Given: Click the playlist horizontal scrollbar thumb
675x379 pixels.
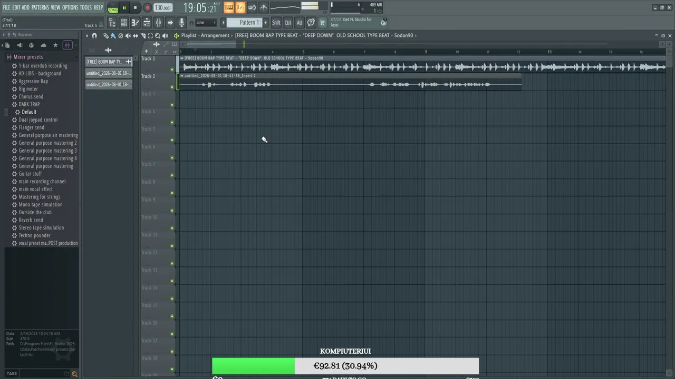Looking at the screenshot, I should pyautogui.click(x=211, y=44).
